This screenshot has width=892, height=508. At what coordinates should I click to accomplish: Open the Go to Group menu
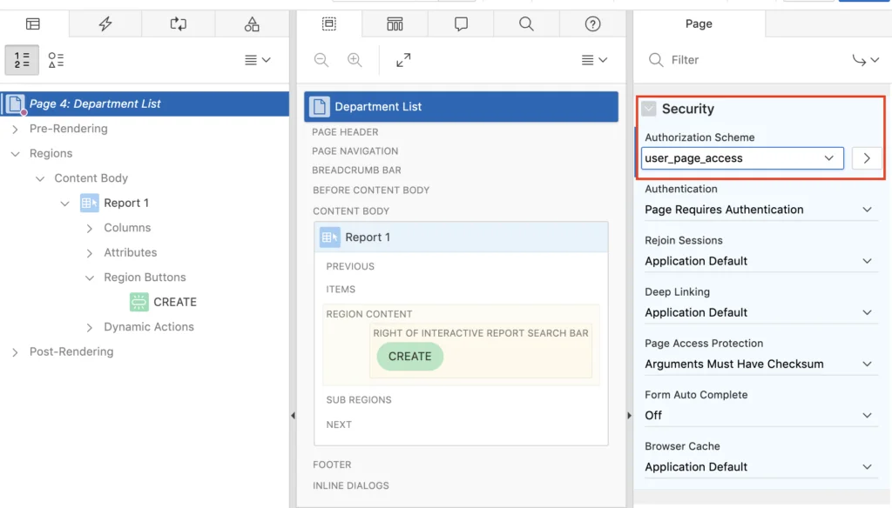tap(865, 60)
